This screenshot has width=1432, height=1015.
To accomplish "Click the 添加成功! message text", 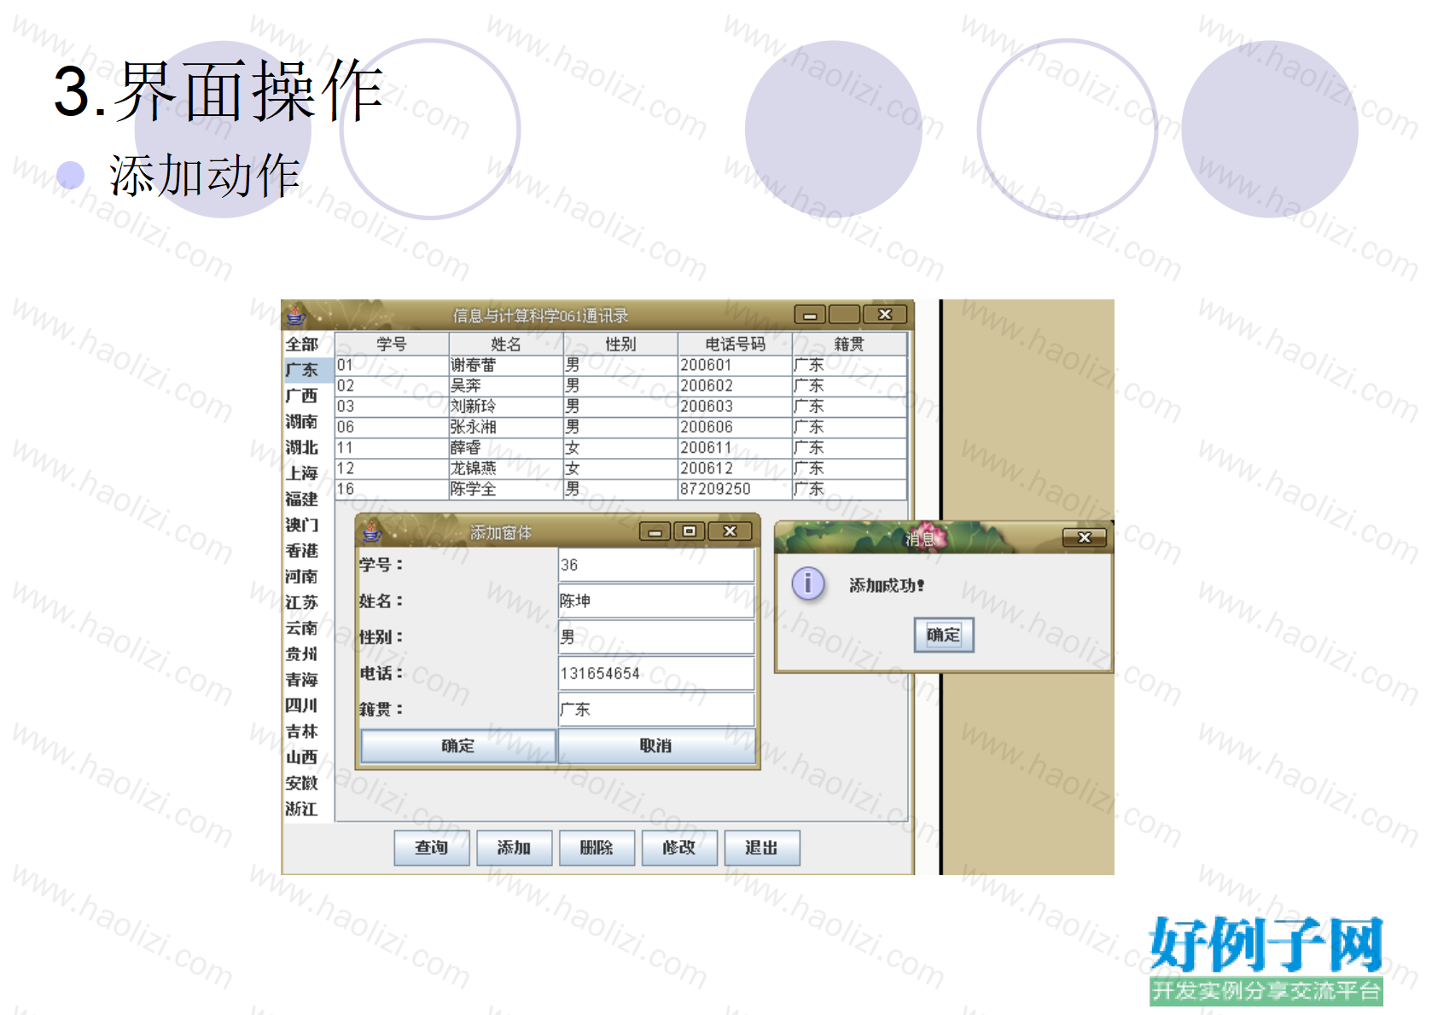I will 887,585.
